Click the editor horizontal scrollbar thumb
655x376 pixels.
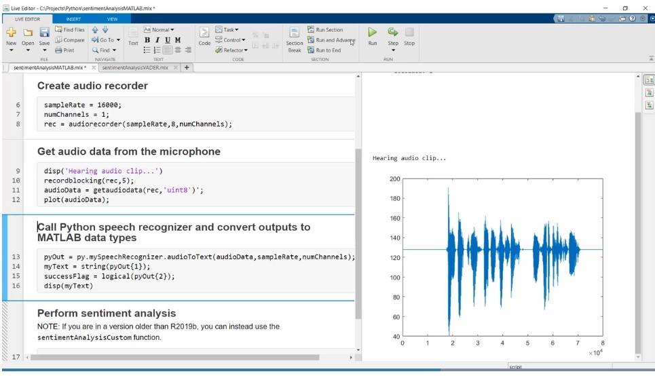174,357
